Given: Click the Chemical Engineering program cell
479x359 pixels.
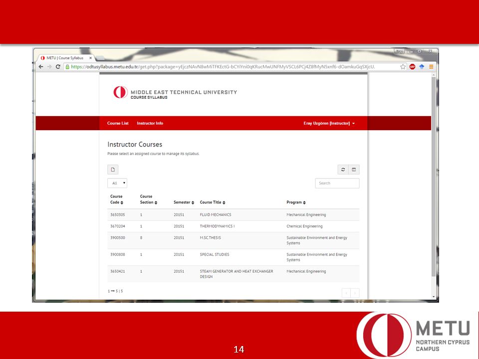Looking at the screenshot, I should 304,226.
